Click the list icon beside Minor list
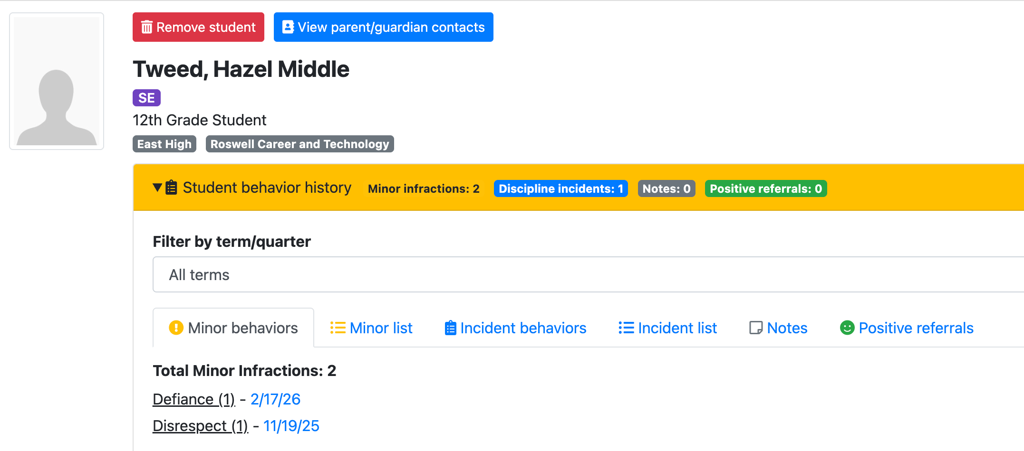 point(338,328)
